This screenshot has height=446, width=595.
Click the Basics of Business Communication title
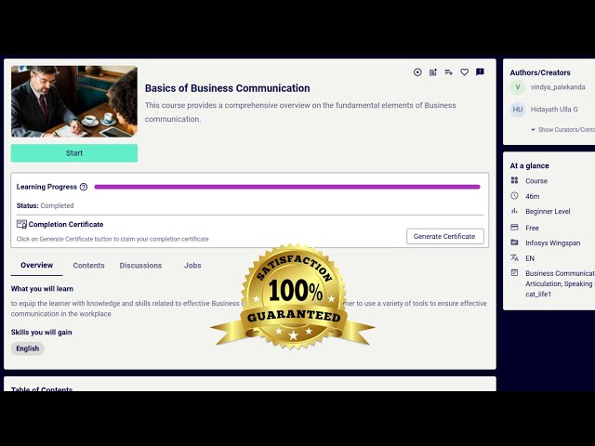click(227, 88)
